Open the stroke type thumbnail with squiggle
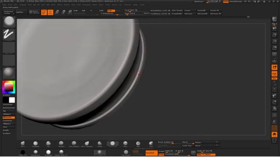This screenshot has height=157, width=280. pos(9,34)
